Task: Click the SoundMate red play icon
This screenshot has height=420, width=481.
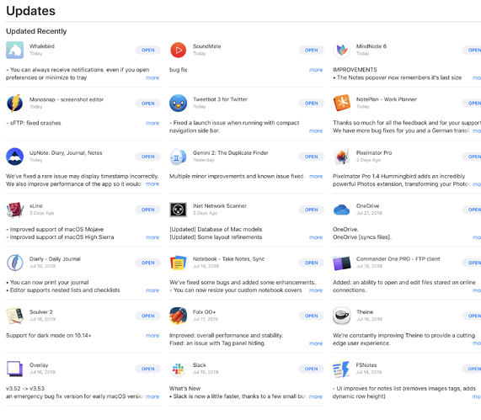Action: (x=179, y=50)
